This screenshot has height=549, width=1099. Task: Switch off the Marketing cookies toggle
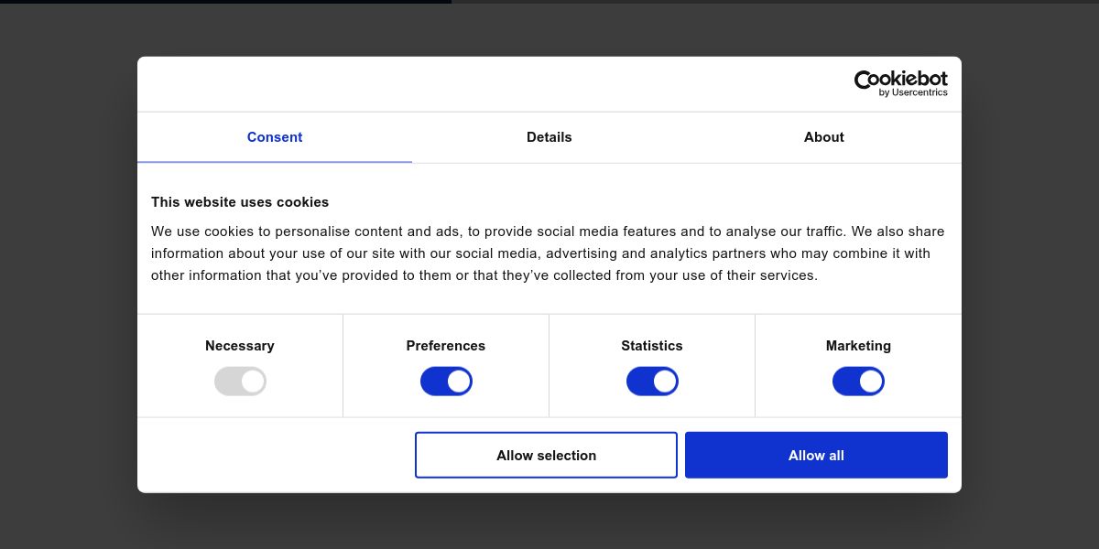coord(858,382)
